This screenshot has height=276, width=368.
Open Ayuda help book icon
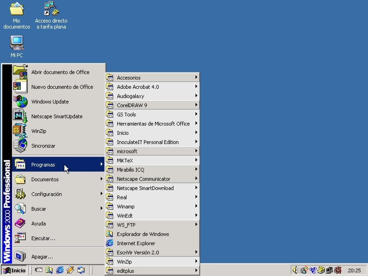pos(20,224)
